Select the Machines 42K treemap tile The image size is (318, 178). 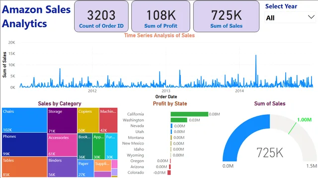108,120
